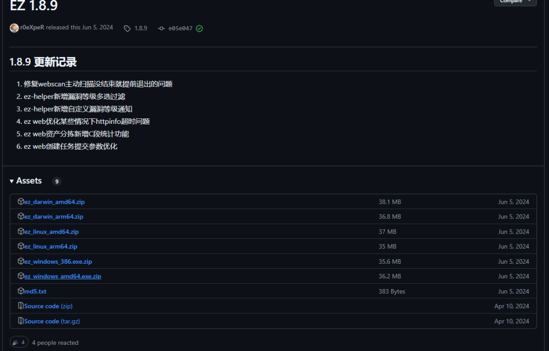
Task: Click the 36.8 MB size value
Action: 390,217
